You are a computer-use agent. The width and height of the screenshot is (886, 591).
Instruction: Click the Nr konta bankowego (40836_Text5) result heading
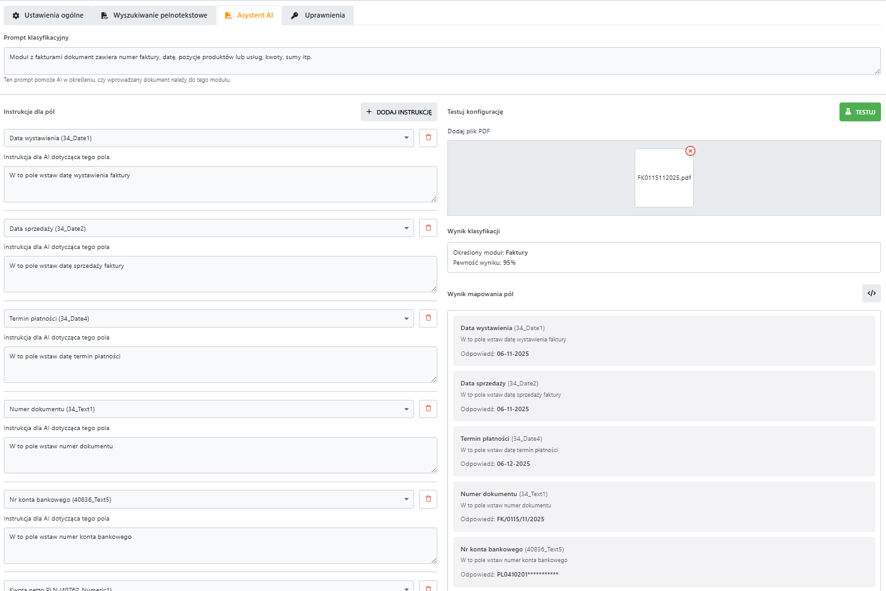(x=512, y=550)
